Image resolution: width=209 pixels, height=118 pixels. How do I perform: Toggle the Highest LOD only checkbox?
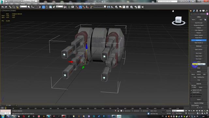tap(191, 90)
